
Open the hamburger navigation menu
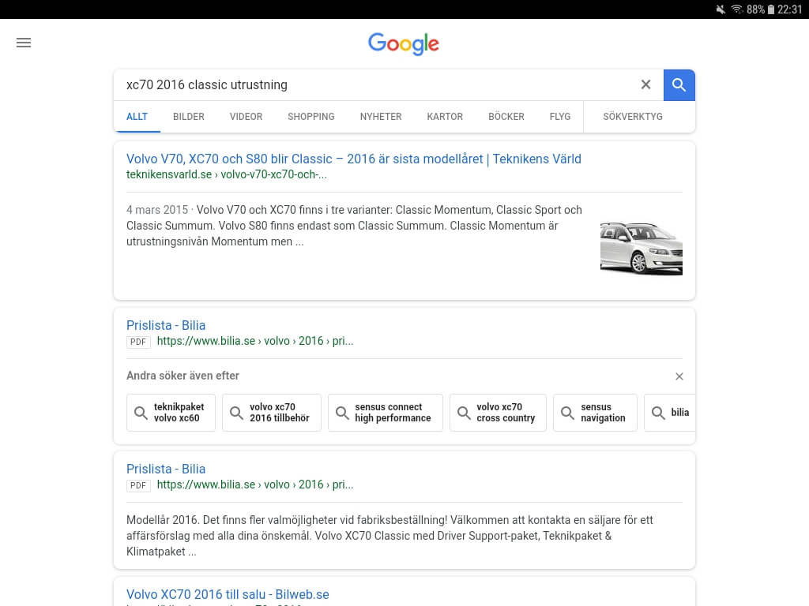click(24, 43)
